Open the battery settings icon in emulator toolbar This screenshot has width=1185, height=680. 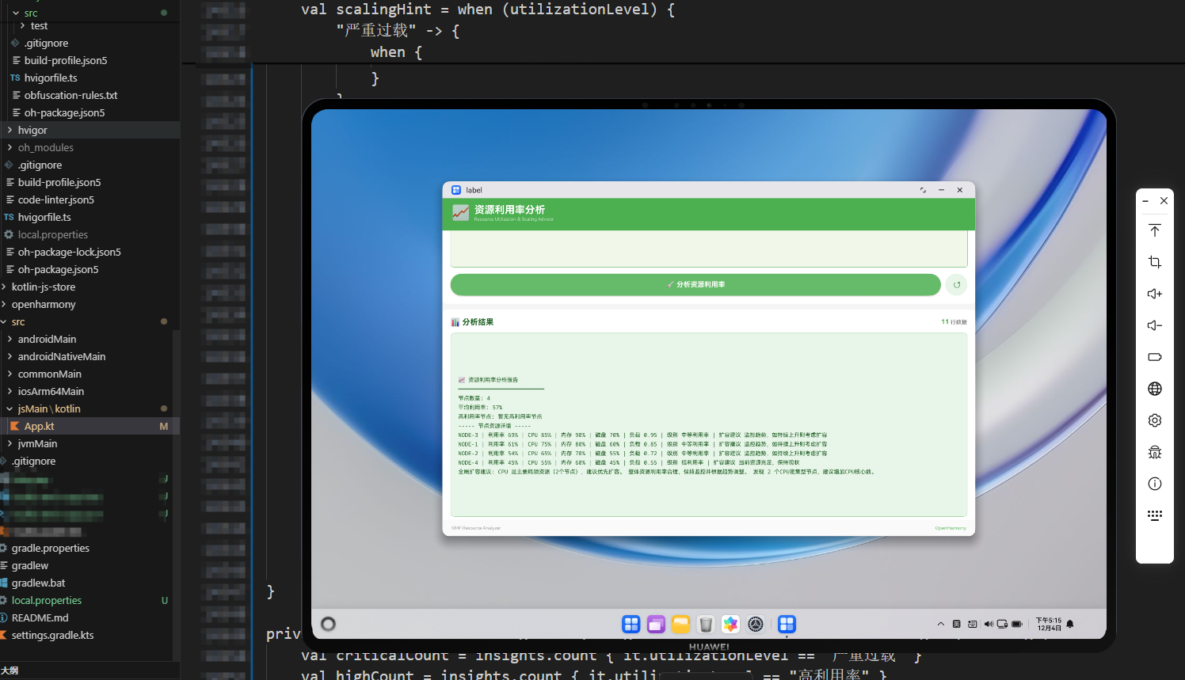coord(1155,357)
